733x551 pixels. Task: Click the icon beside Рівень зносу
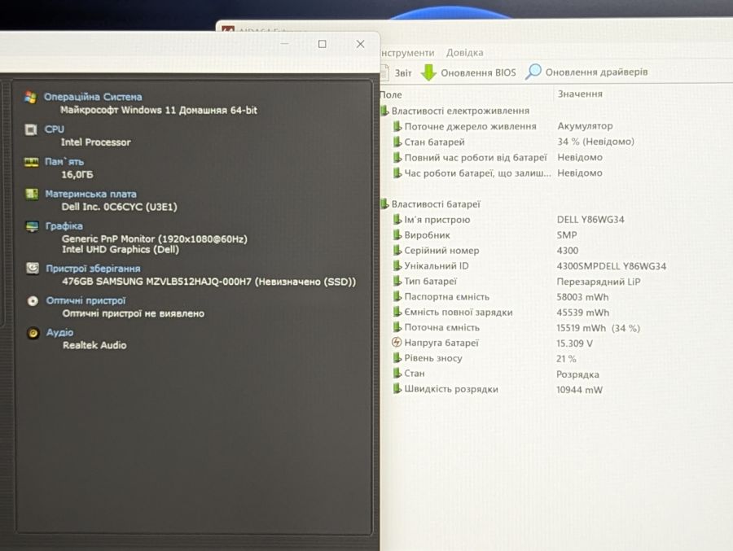tap(397, 357)
